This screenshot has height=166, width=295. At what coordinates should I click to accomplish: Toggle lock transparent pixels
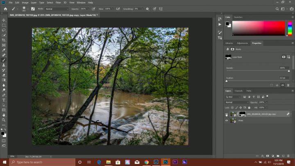coord(232,108)
